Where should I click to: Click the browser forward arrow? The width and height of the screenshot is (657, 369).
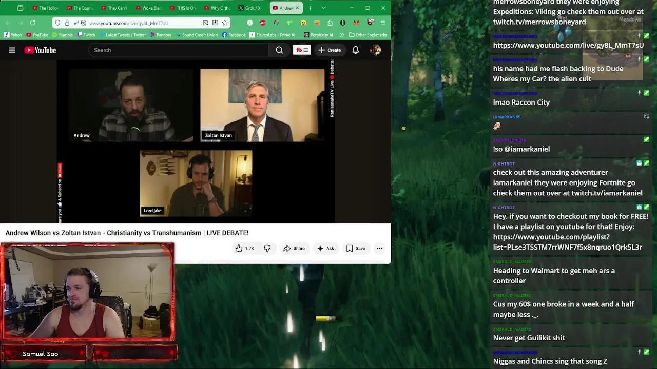click(x=21, y=23)
